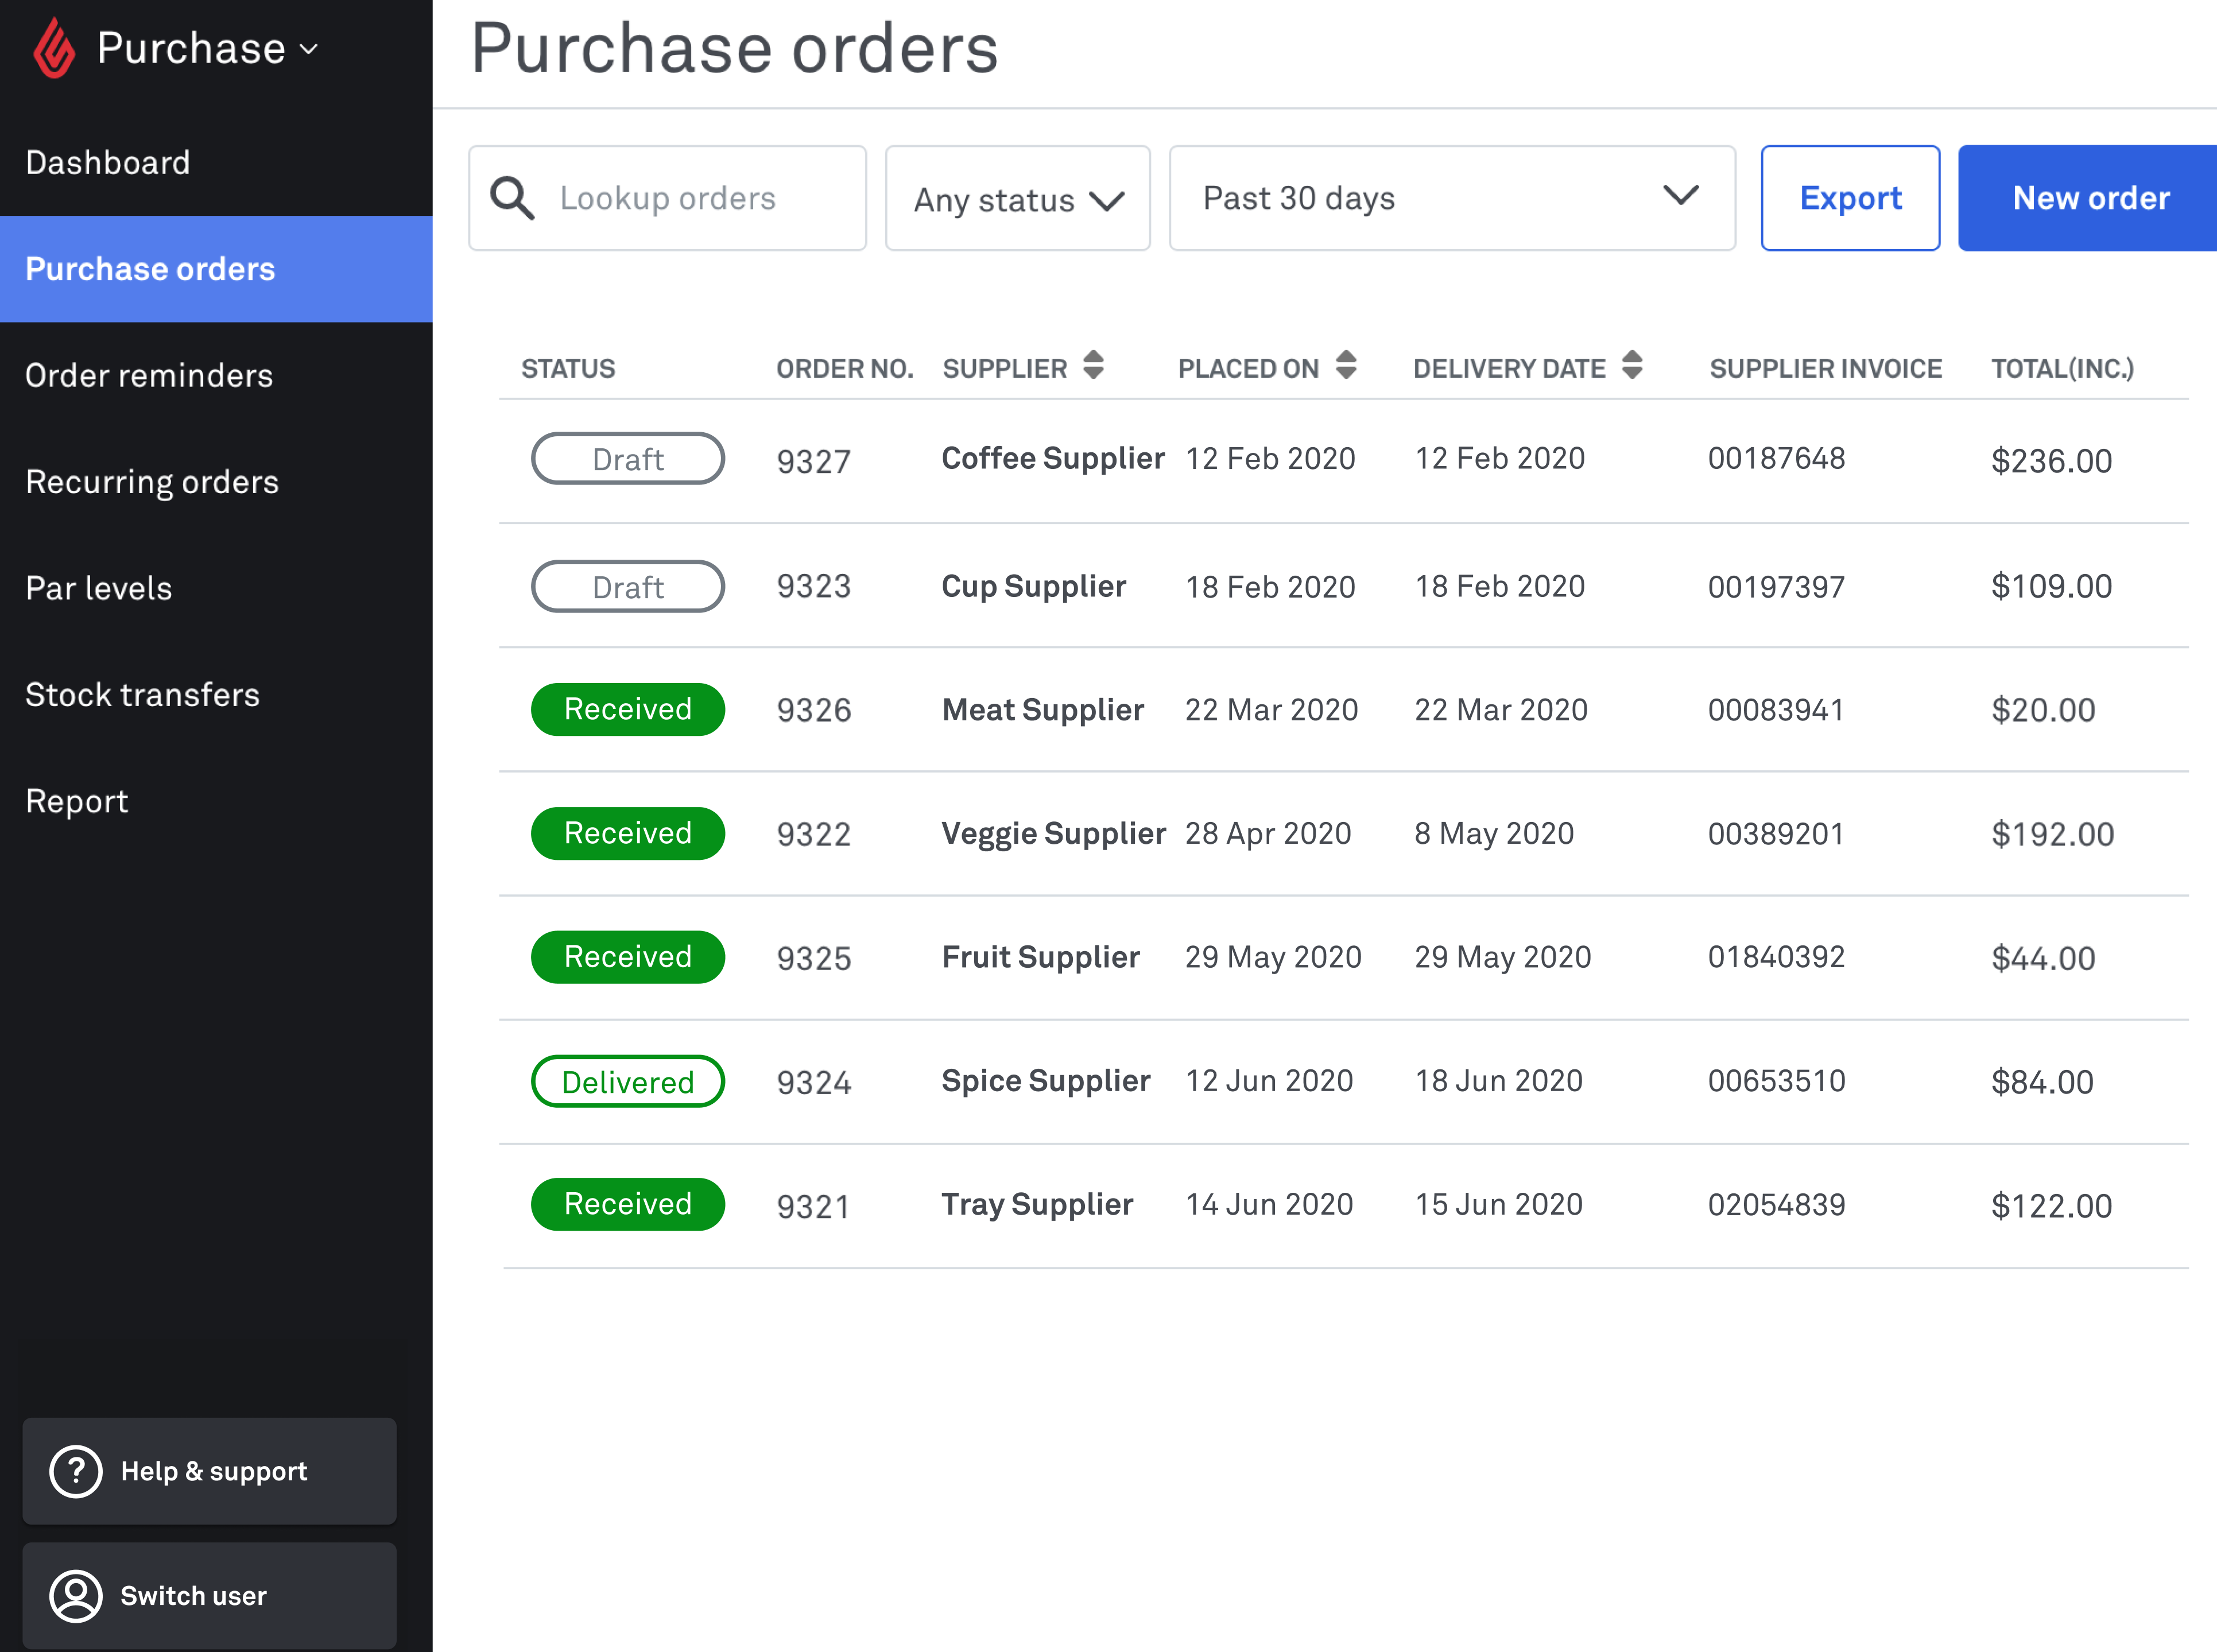Create a New order
Image resolution: width=2217 pixels, height=1652 pixels.
click(2090, 198)
